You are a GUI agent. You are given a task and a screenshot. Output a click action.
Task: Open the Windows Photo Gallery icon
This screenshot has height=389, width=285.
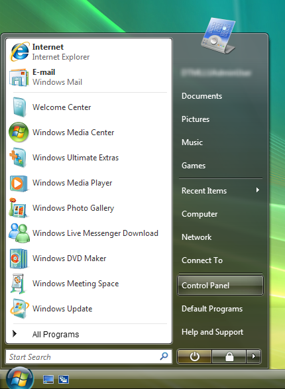tap(18, 208)
